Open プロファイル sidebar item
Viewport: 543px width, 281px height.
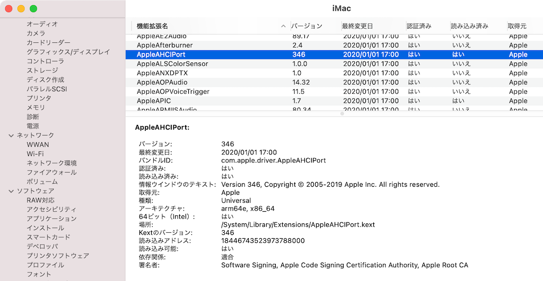pos(46,265)
